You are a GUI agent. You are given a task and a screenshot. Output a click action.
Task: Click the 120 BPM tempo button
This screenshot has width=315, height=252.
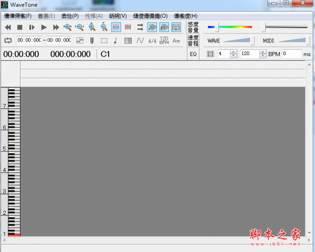click(164, 40)
